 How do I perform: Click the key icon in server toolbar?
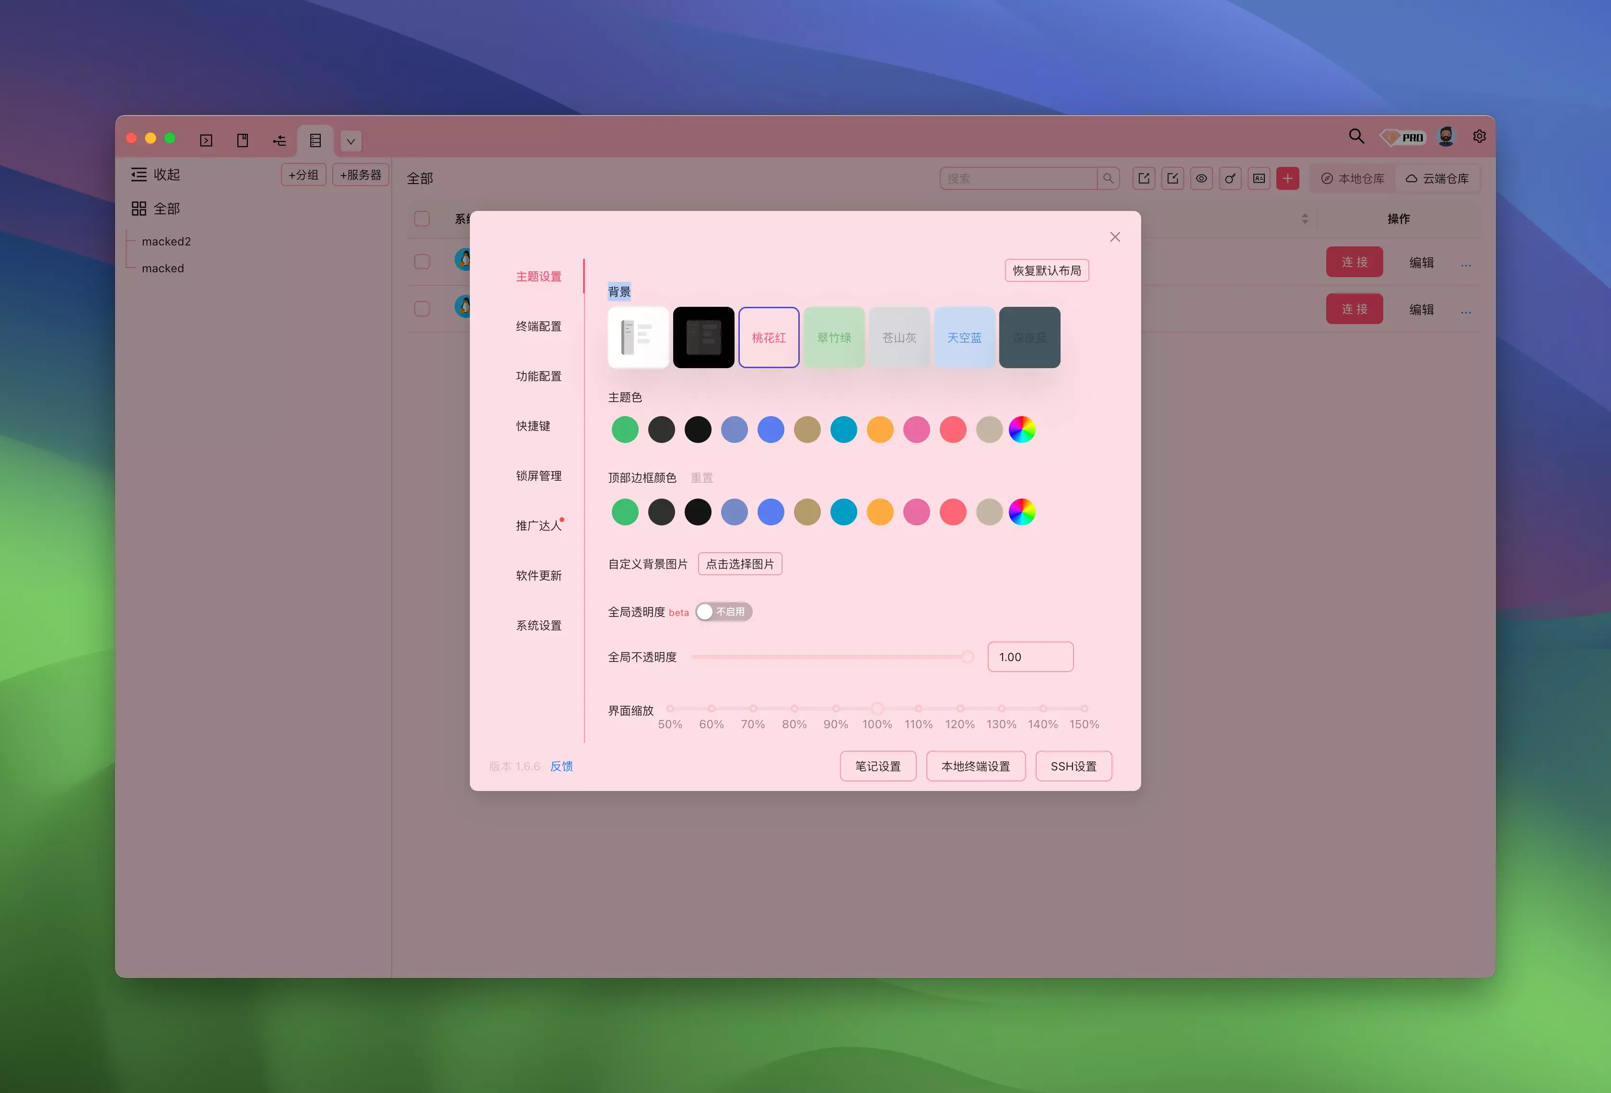1230,179
